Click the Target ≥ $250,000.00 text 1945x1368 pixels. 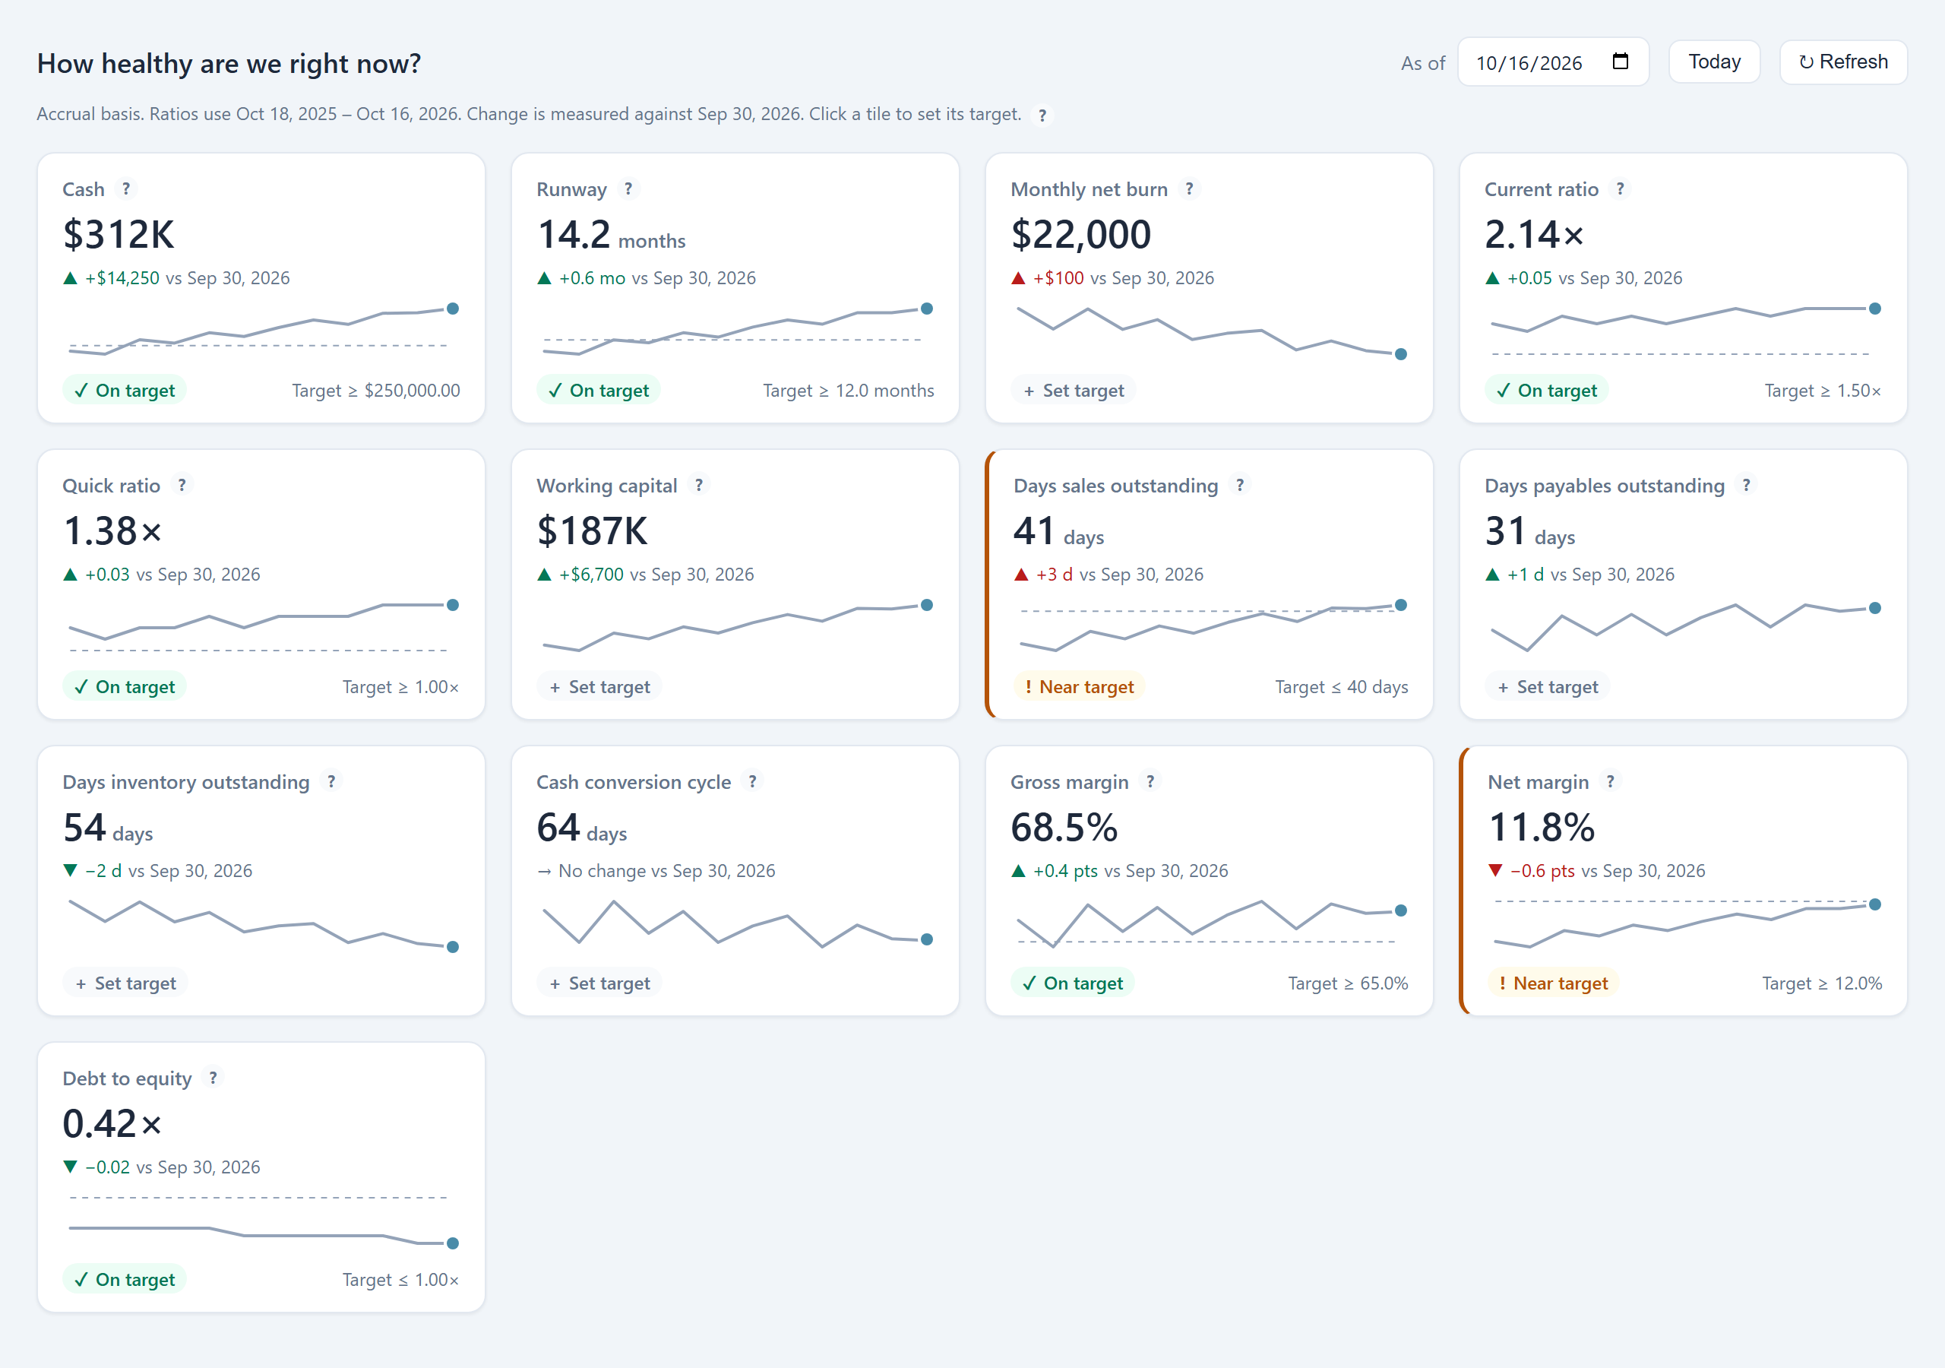(376, 391)
